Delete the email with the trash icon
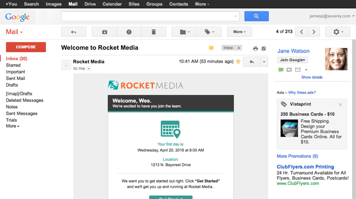 [154, 32]
